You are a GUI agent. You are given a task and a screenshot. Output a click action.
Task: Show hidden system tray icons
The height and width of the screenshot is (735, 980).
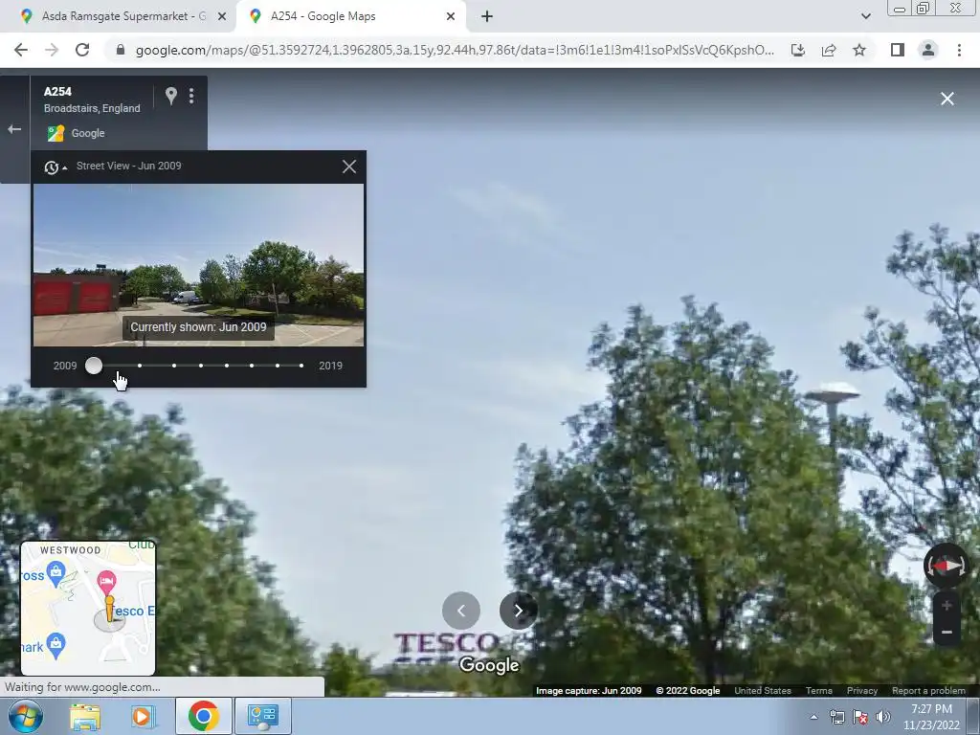[813, 717]
